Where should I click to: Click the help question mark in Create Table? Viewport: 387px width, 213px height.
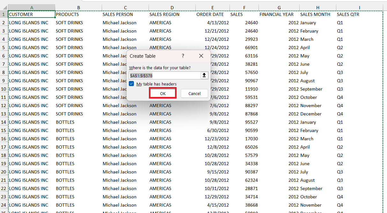tap(183, 56)
